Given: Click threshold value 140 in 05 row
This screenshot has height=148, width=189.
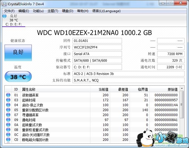Looking at the screenshot, I should click(145, 110).
